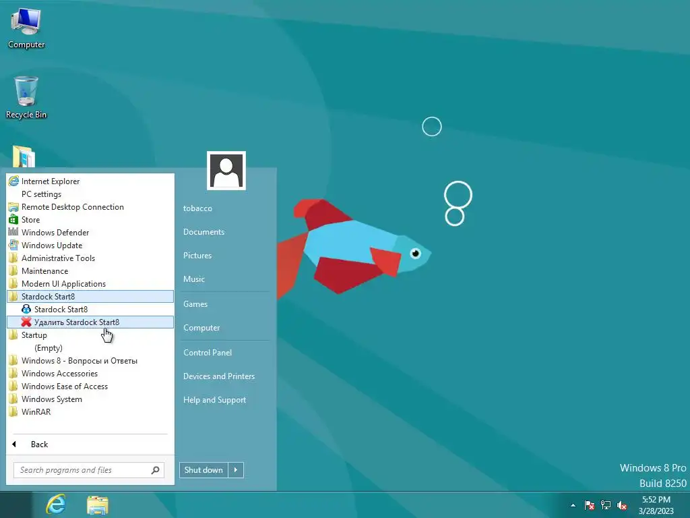This screenshot has width=690, height=518.
Task: Open the shut down options arrow
Action: [x=236, y=470]
